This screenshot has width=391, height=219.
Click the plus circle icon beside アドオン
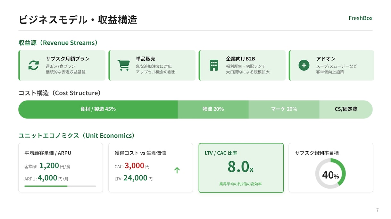tap(304, 65)
